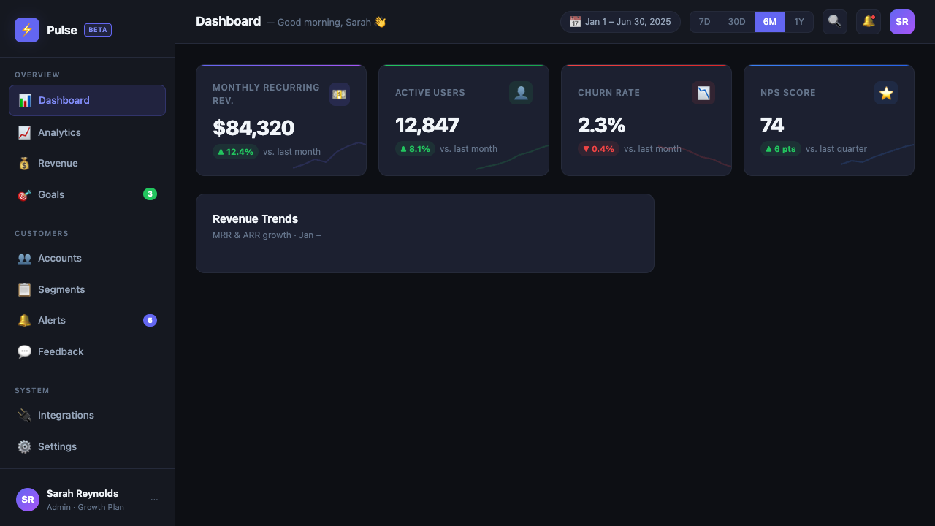Go to Integrations
The height and width of the screenshot is (526, 935).
[x=87, y=415]
